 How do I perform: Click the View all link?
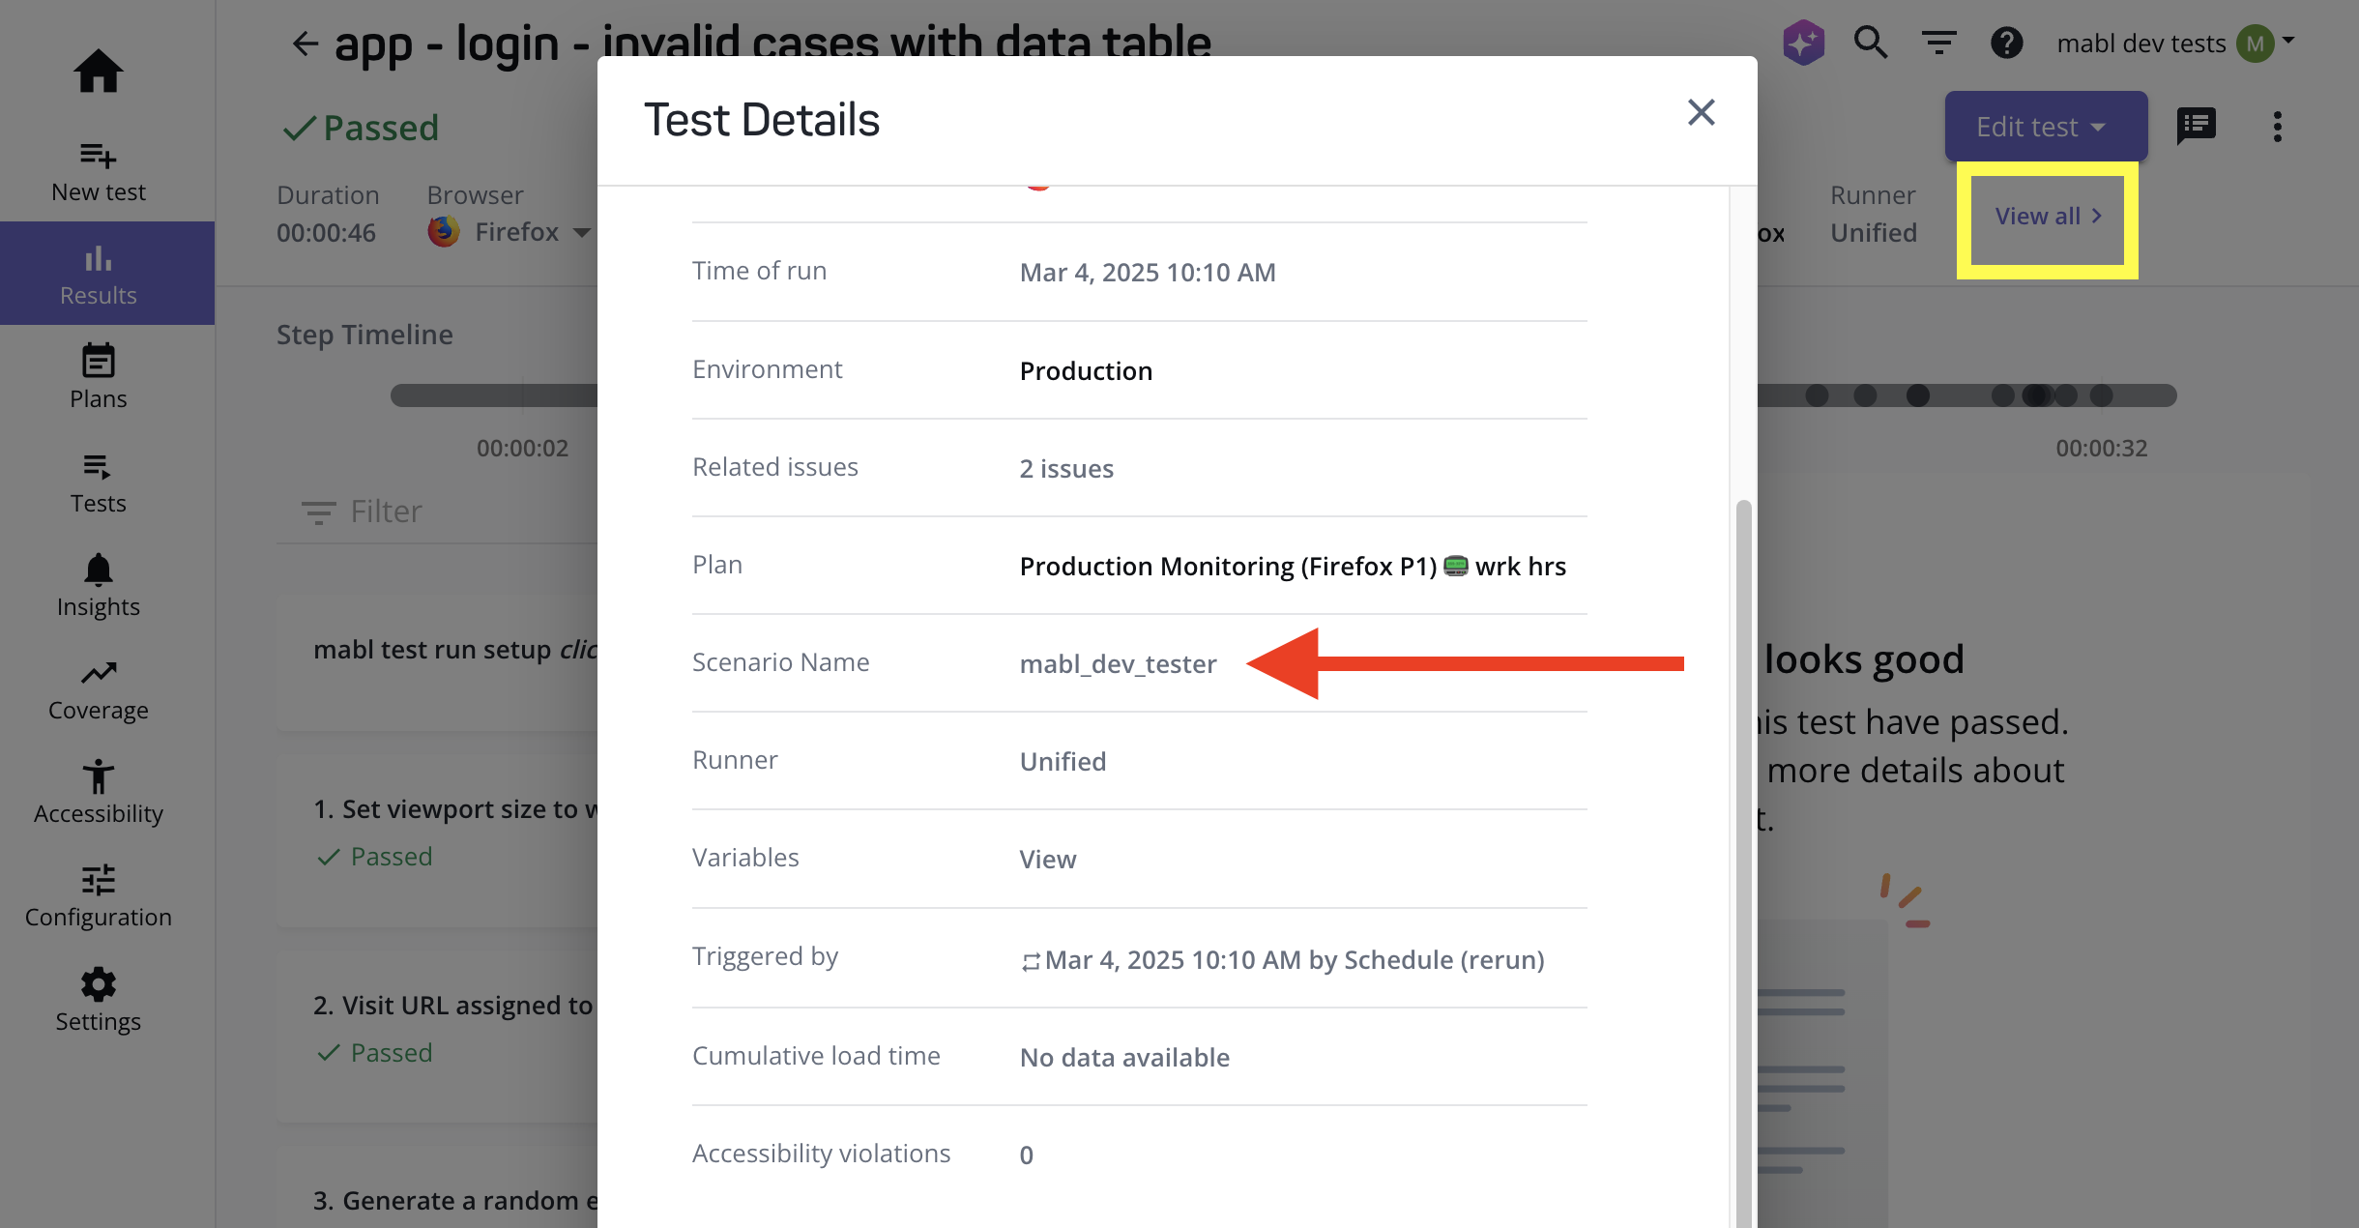point(2048,216)
